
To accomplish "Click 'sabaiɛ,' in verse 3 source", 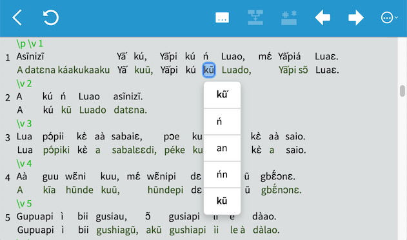I will click(x=126, y=137).
